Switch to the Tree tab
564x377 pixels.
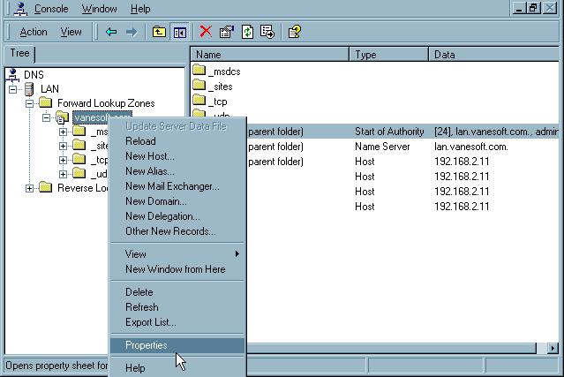tap(19, 53)
